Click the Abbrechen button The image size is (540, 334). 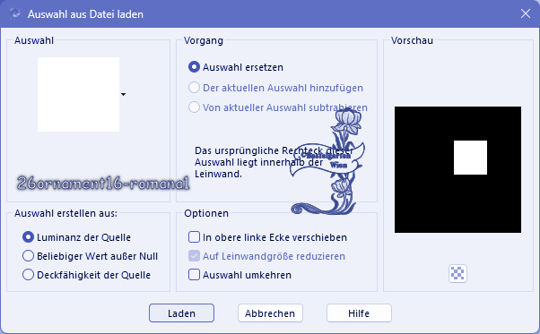[270, 313]
